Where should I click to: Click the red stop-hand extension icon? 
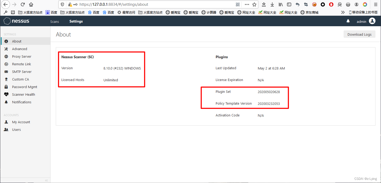point(331,4)
